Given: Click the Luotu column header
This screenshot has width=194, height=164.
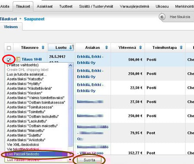Looking at the screenshot, I should (61, 48).
